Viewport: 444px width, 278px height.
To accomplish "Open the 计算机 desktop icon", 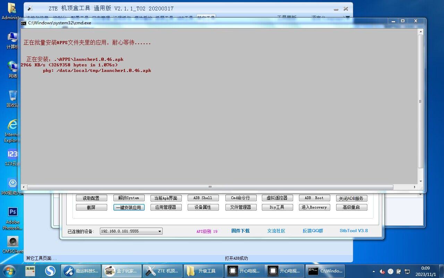I will 12,41.
